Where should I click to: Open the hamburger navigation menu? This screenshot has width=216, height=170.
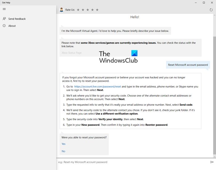point(4,9)
